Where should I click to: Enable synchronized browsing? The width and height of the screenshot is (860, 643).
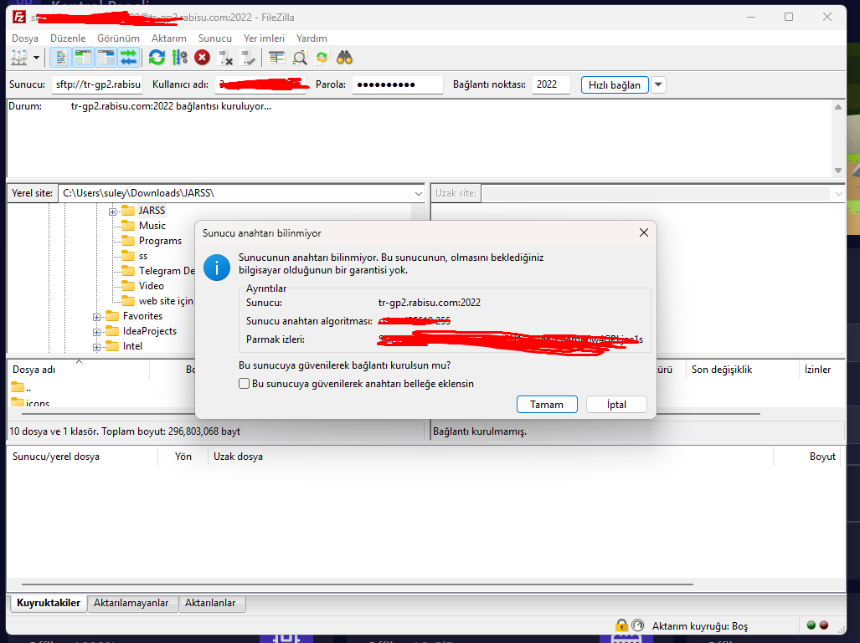click(321, 57)
